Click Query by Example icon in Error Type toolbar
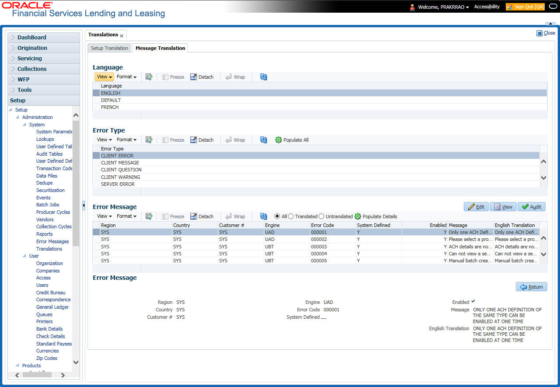The height and width of the screenshot is (387, 560). coord(149,140)
